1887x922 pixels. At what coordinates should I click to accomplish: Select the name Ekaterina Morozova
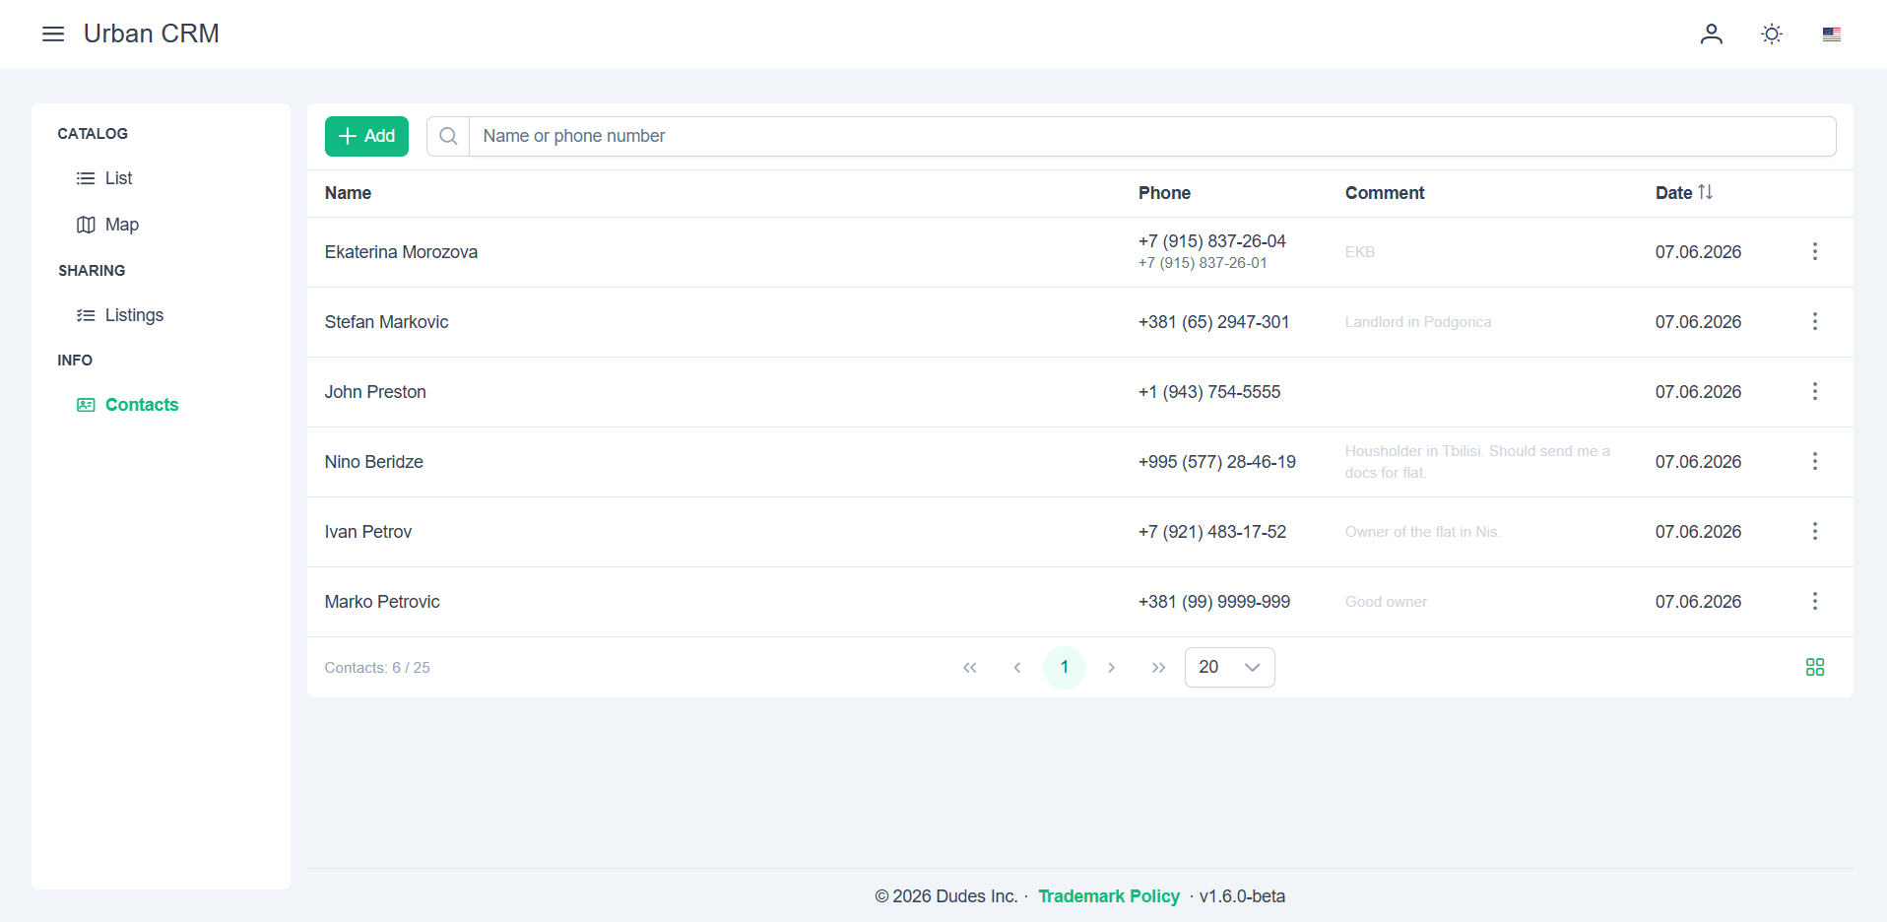(401, 252)
